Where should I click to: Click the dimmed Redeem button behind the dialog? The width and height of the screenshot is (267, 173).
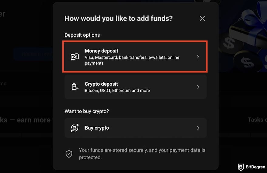click(x=33, y=54)
